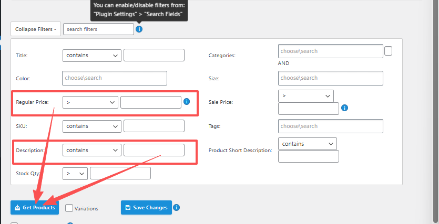
Task: Click info icon next to search filters
Action: pyautogui.click(x=139, y=29)
